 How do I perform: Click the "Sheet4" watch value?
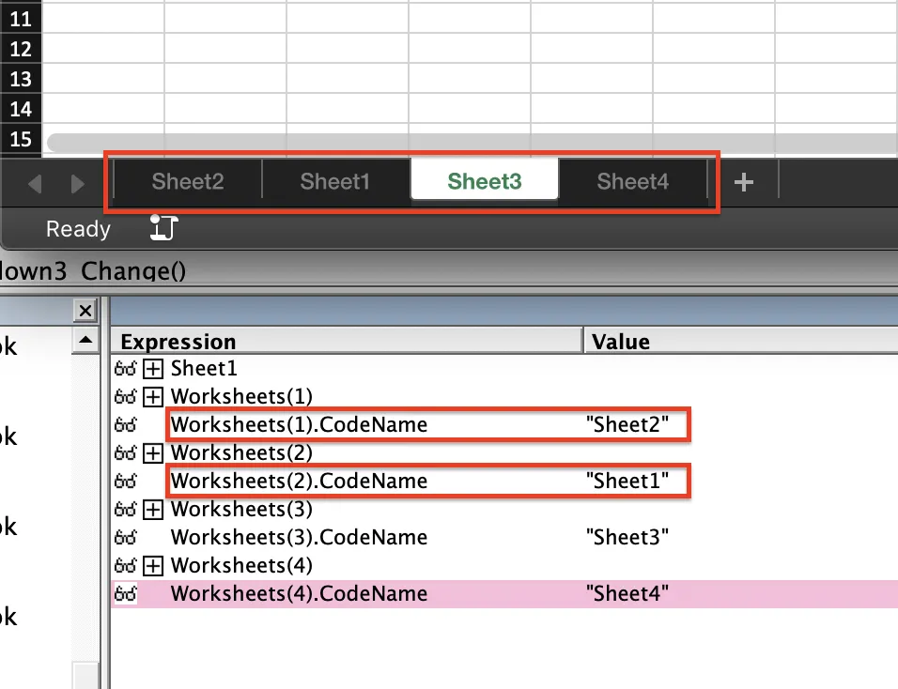(x=627, y=593)
